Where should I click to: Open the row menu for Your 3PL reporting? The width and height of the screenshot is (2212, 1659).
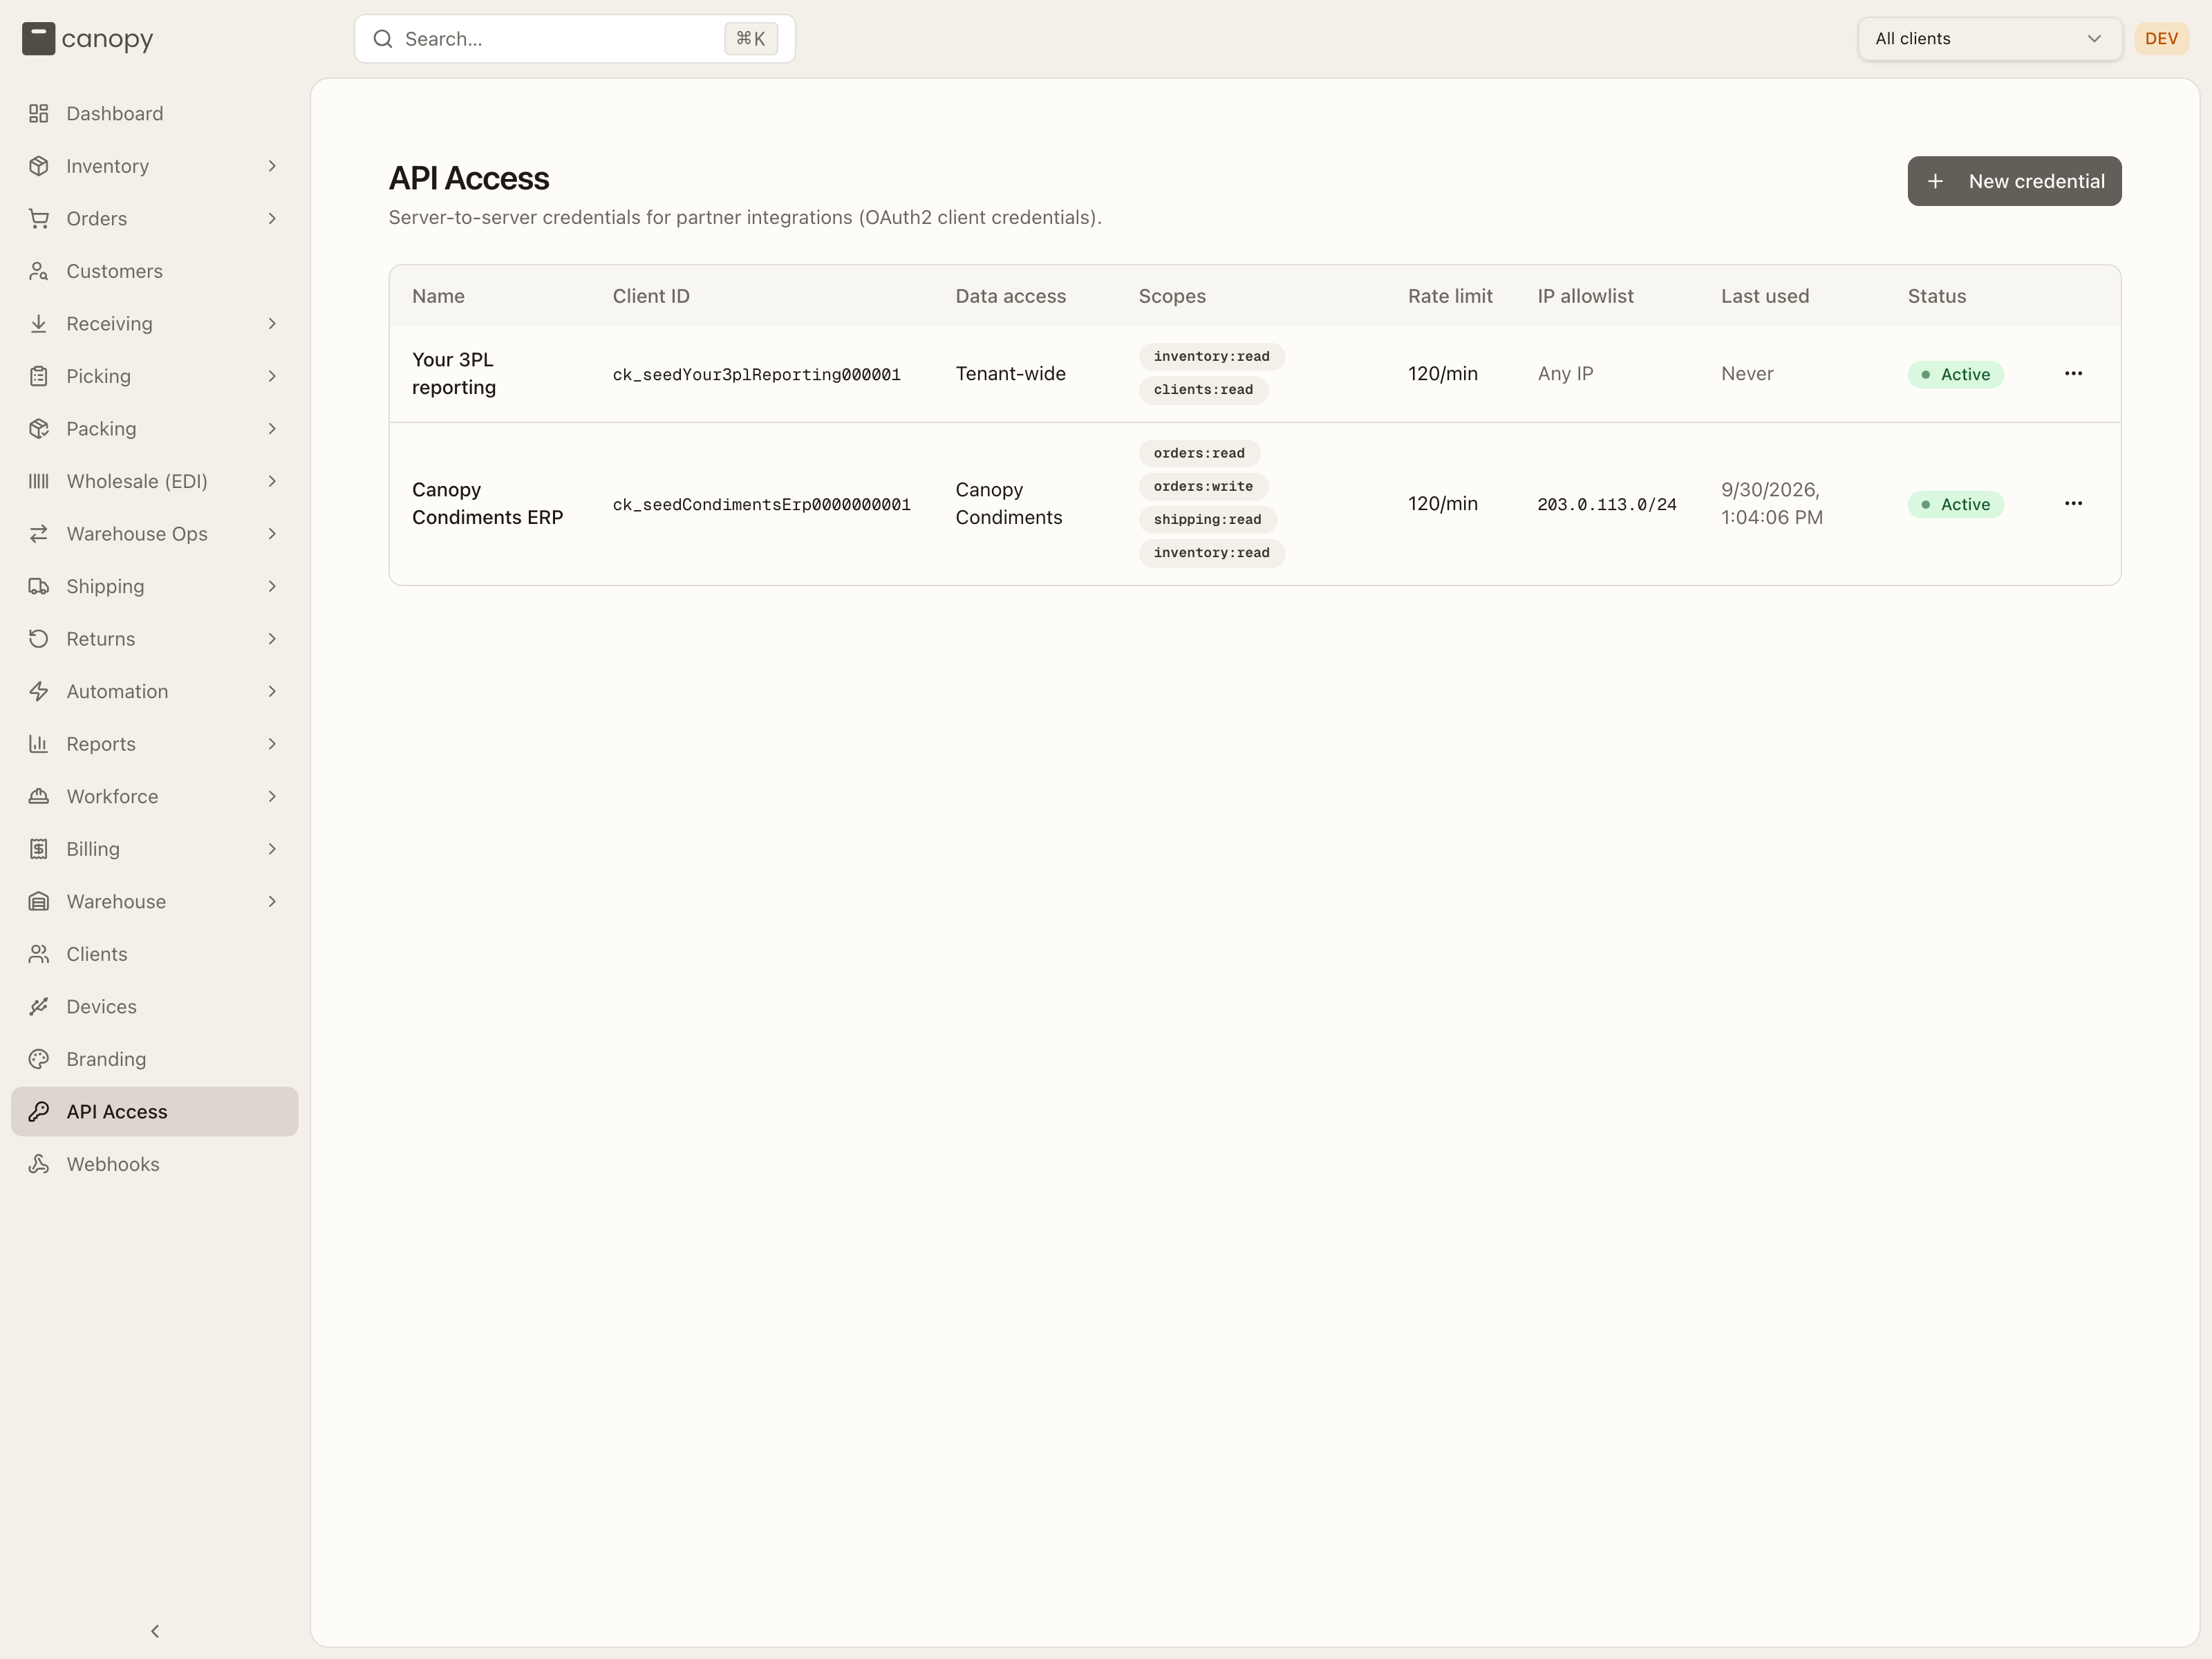[x=2073, y=374]
